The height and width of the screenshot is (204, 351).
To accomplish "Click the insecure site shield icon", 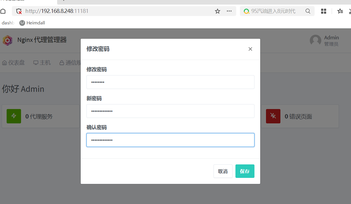I will [x=19, y=11].
